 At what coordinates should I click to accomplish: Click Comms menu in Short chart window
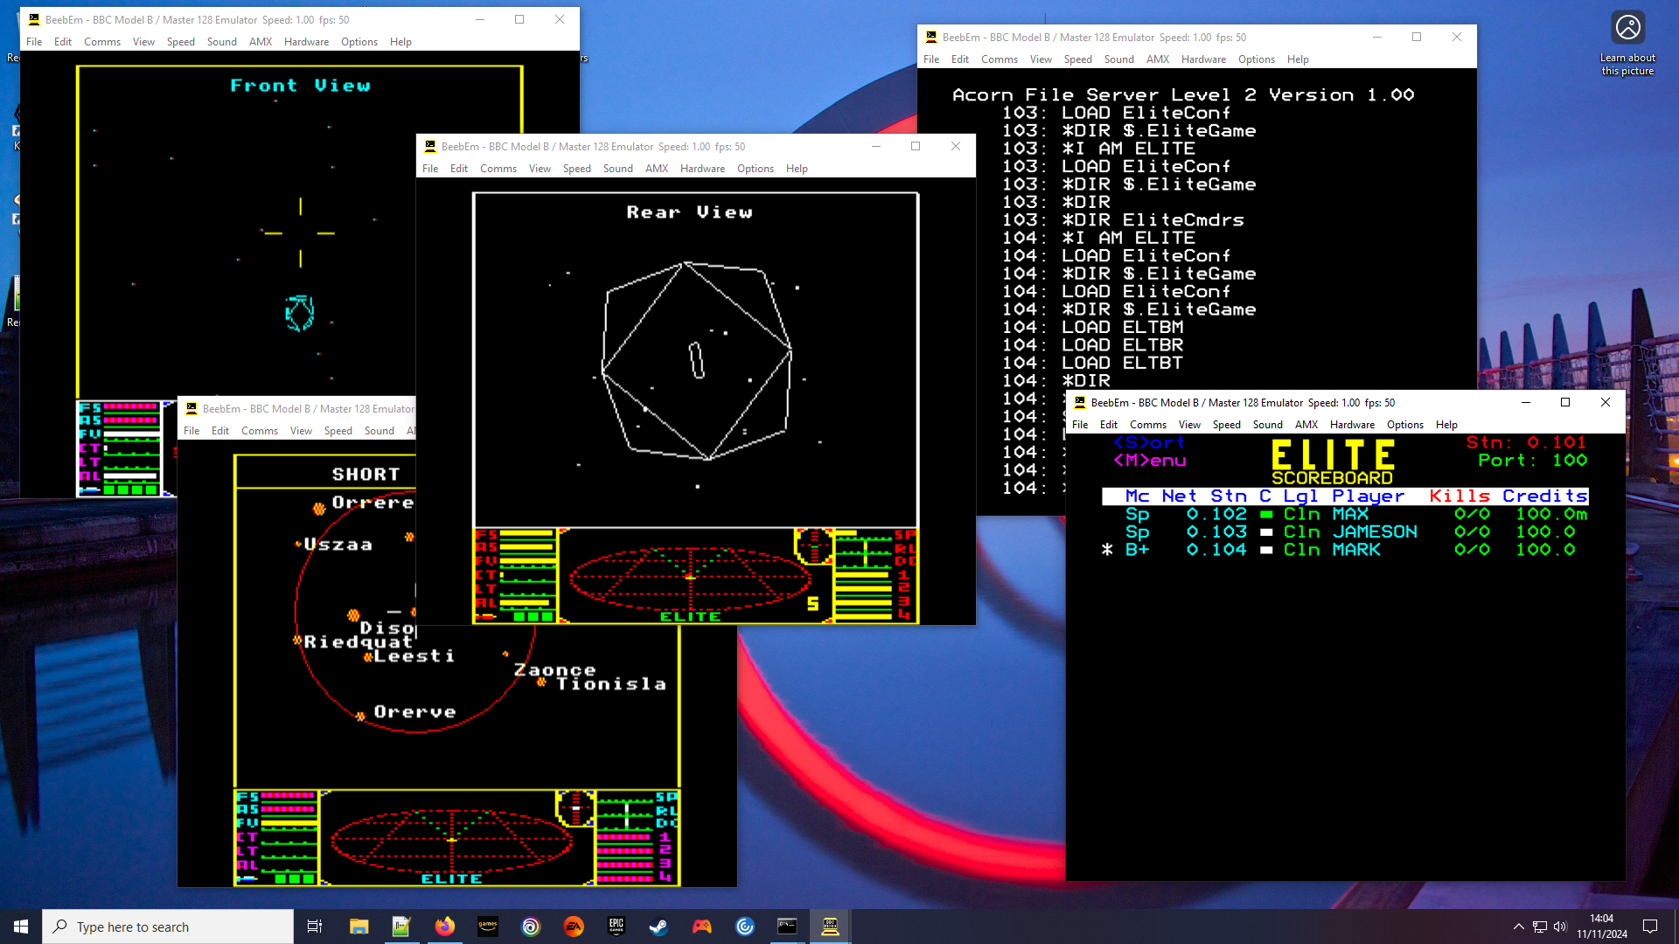click(x=259, y=431)
